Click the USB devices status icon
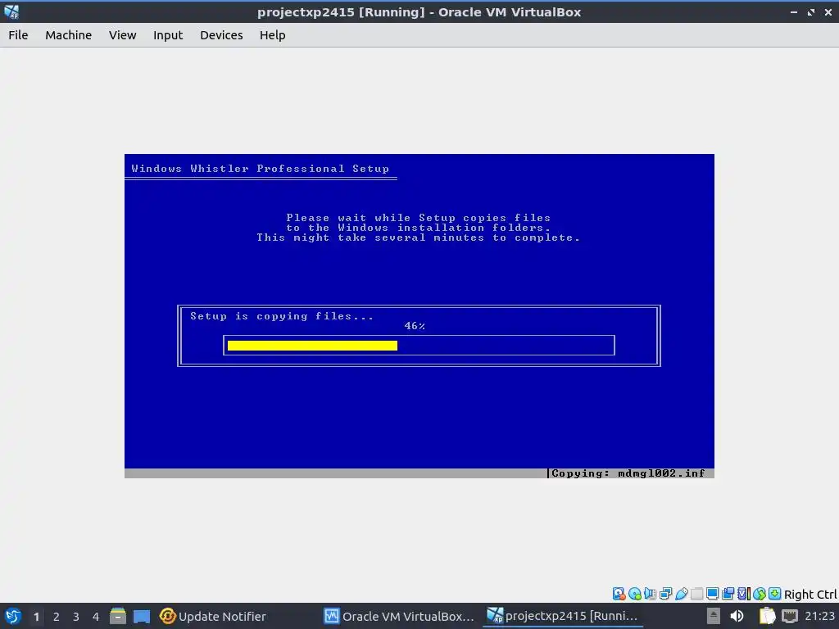The image size is (839, 629). 681,594
